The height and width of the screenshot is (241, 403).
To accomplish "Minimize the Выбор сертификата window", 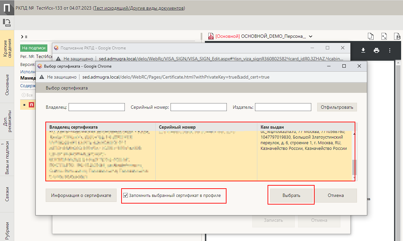I will (x=329, y=66).
